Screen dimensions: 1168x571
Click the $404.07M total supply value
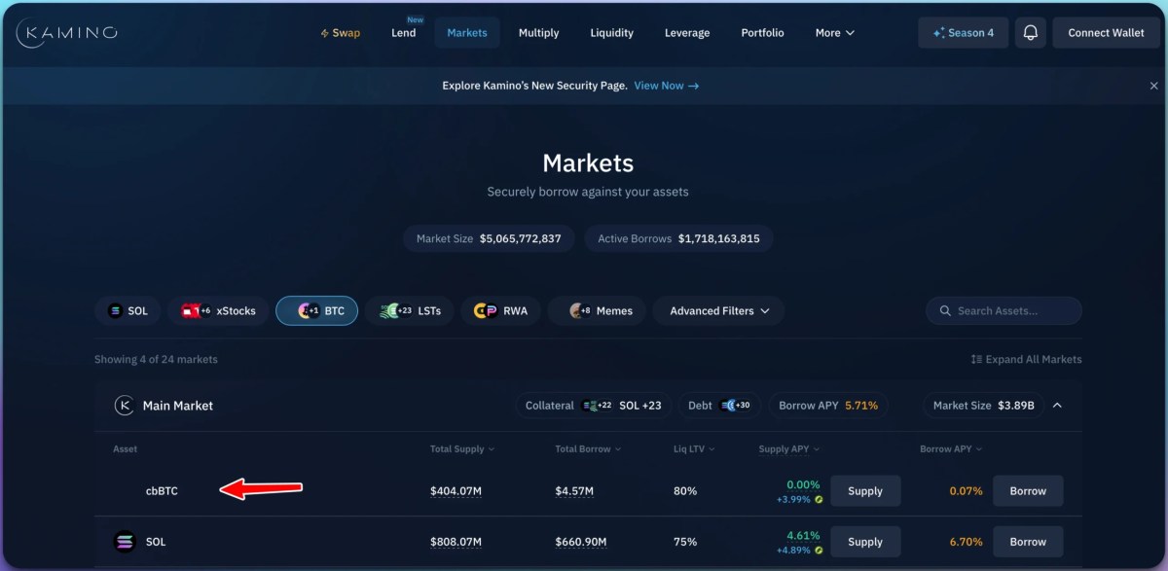[456, 491]
